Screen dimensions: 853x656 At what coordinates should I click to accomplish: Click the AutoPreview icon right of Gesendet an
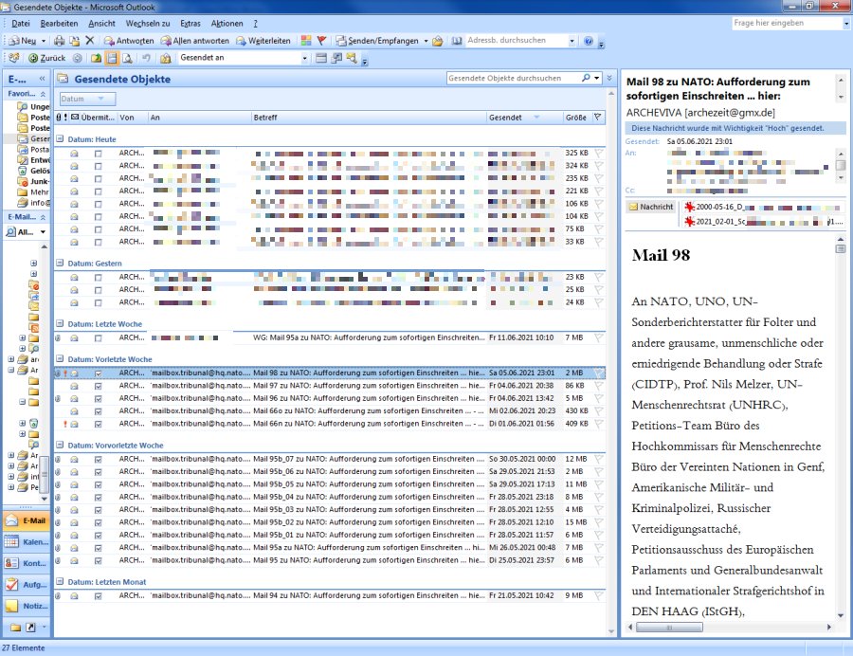pos(321,58)
